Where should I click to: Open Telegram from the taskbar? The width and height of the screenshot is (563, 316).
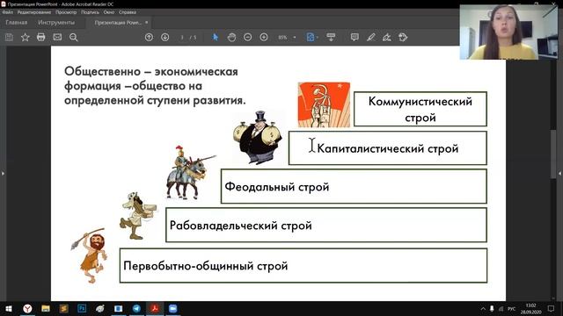(x=136, y=308)
